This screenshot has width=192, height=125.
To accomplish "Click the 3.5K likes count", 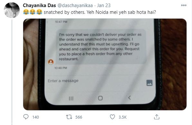I will pyautogui.click(x=122, y=117).
